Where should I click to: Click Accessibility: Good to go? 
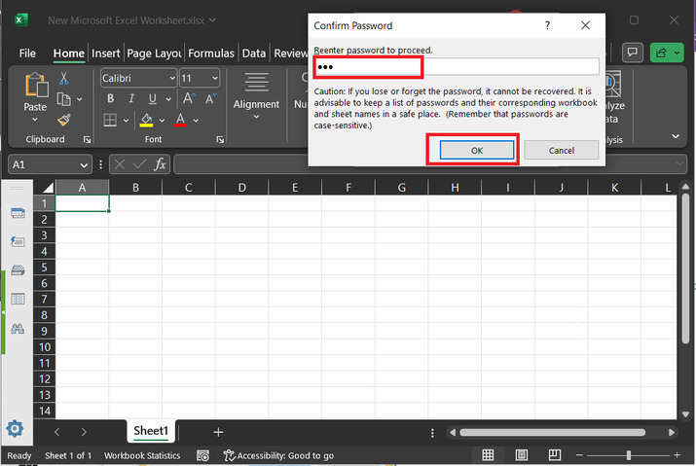[278, 456]
